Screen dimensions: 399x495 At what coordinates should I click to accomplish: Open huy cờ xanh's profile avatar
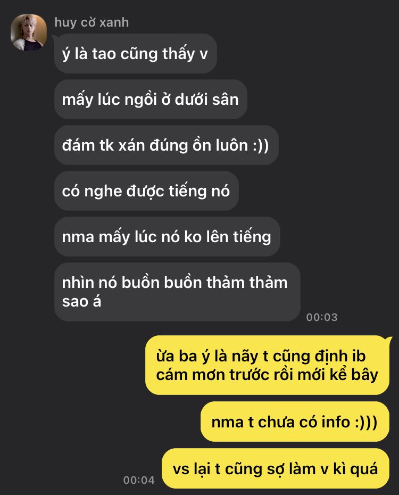coord(29,32)
